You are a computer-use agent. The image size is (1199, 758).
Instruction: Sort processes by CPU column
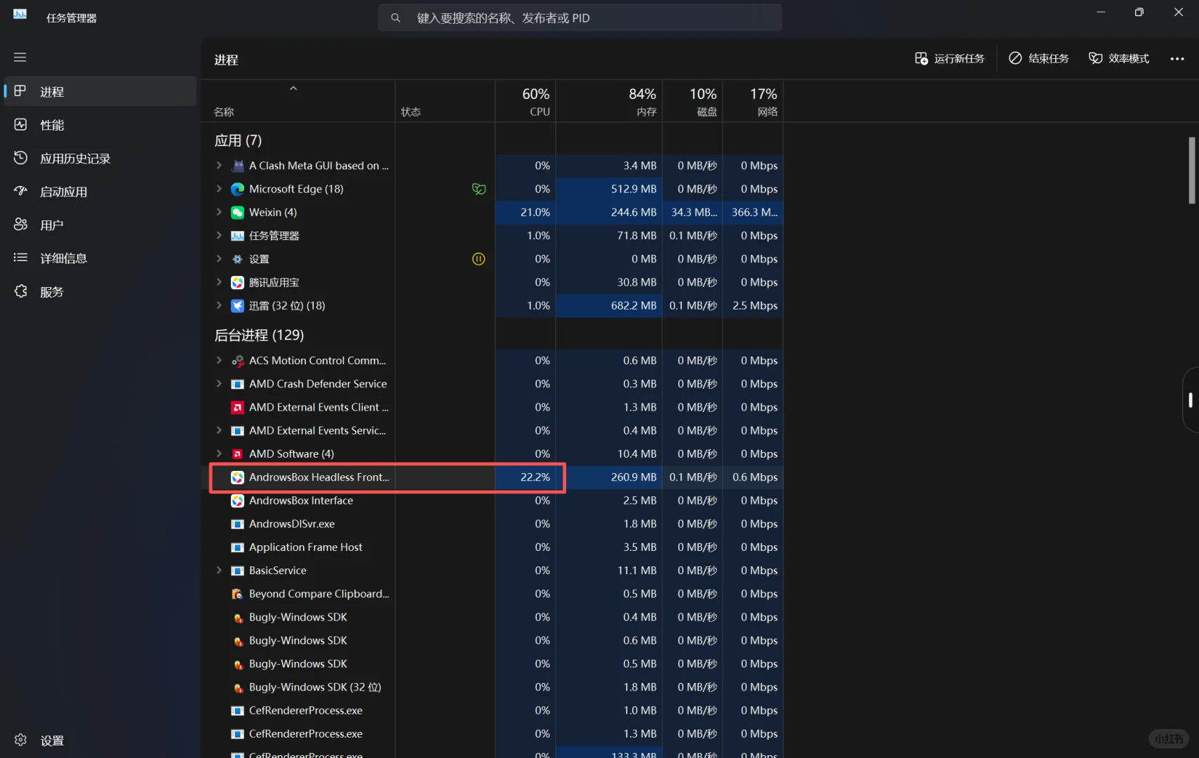(x=525, y=101)
